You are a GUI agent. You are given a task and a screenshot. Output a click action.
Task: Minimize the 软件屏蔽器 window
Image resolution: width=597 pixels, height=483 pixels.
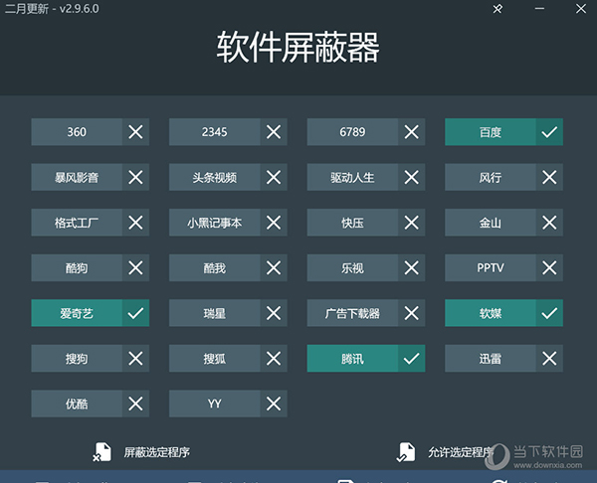(539, 8)
